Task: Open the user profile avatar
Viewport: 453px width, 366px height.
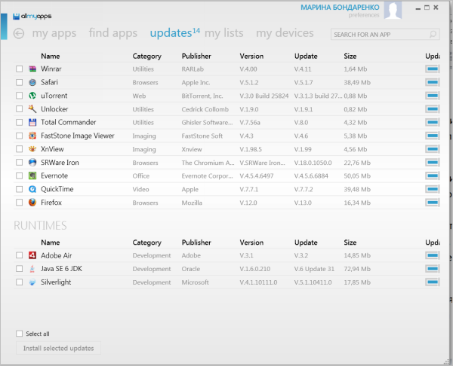Action: coord(393,10)
